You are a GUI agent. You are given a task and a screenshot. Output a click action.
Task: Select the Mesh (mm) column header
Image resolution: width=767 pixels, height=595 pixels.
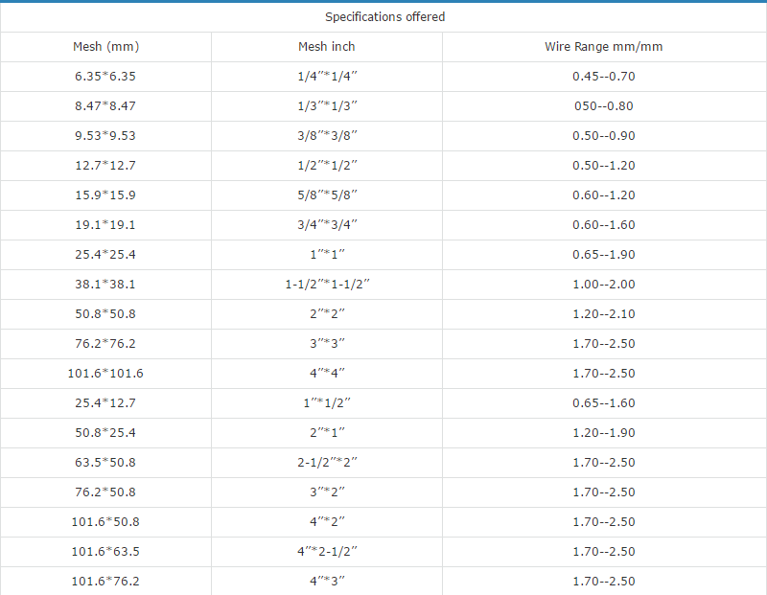105,46
